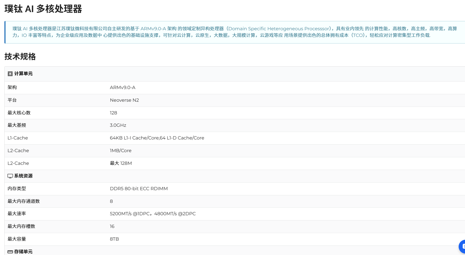Click the 最大容量 row label

[17, 239]
